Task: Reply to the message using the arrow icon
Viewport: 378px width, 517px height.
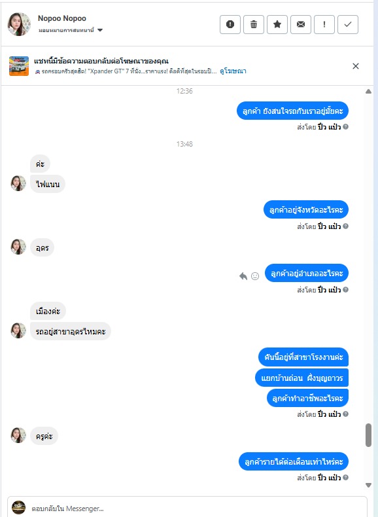Action: click(x=243, y=276)
